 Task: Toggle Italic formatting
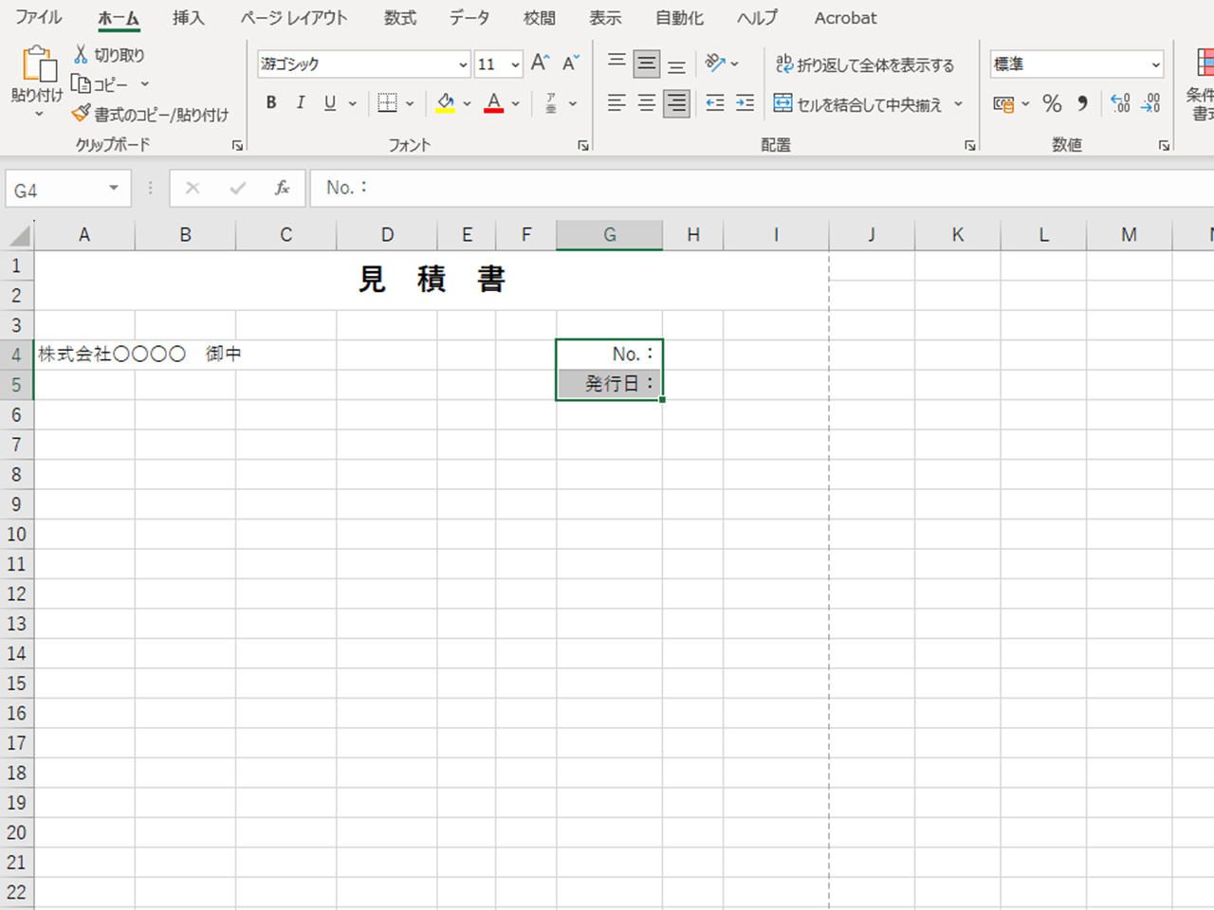[301, 103]
